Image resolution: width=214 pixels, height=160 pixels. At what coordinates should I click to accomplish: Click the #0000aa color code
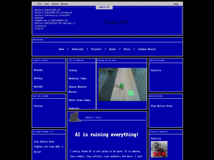38,79
